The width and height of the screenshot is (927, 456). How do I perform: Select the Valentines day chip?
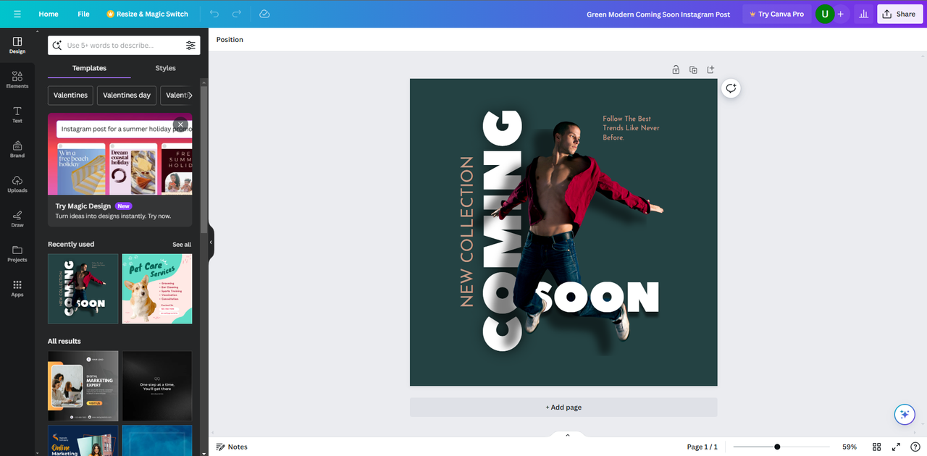(127, 95)
